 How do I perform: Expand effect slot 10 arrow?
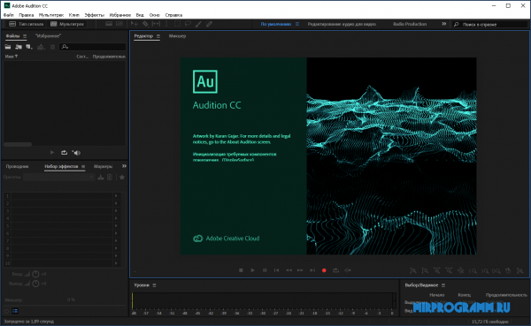click(116, 263)
